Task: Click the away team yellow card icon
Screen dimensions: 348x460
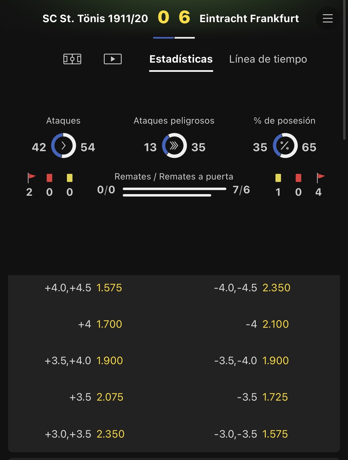Action: (278, 178)
